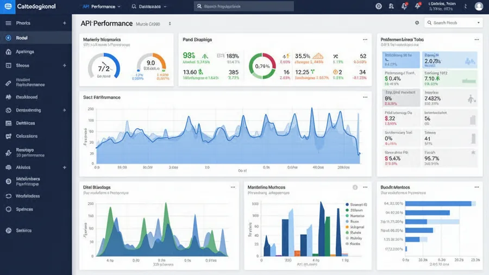Expand Sloose with its plus icon
Viewport: 489px width, 275px height.
[x=65, y=65]
